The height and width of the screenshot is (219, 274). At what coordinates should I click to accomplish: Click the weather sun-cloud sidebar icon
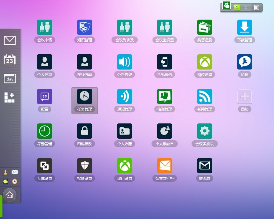(x=5, y=182)
